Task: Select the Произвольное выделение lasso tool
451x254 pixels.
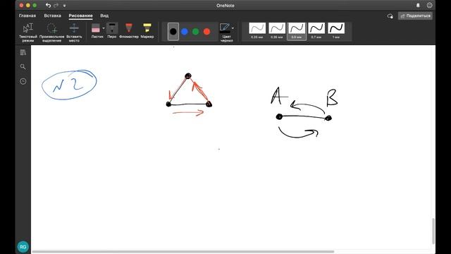Action: pyautogui.click(x=51, y=32)
